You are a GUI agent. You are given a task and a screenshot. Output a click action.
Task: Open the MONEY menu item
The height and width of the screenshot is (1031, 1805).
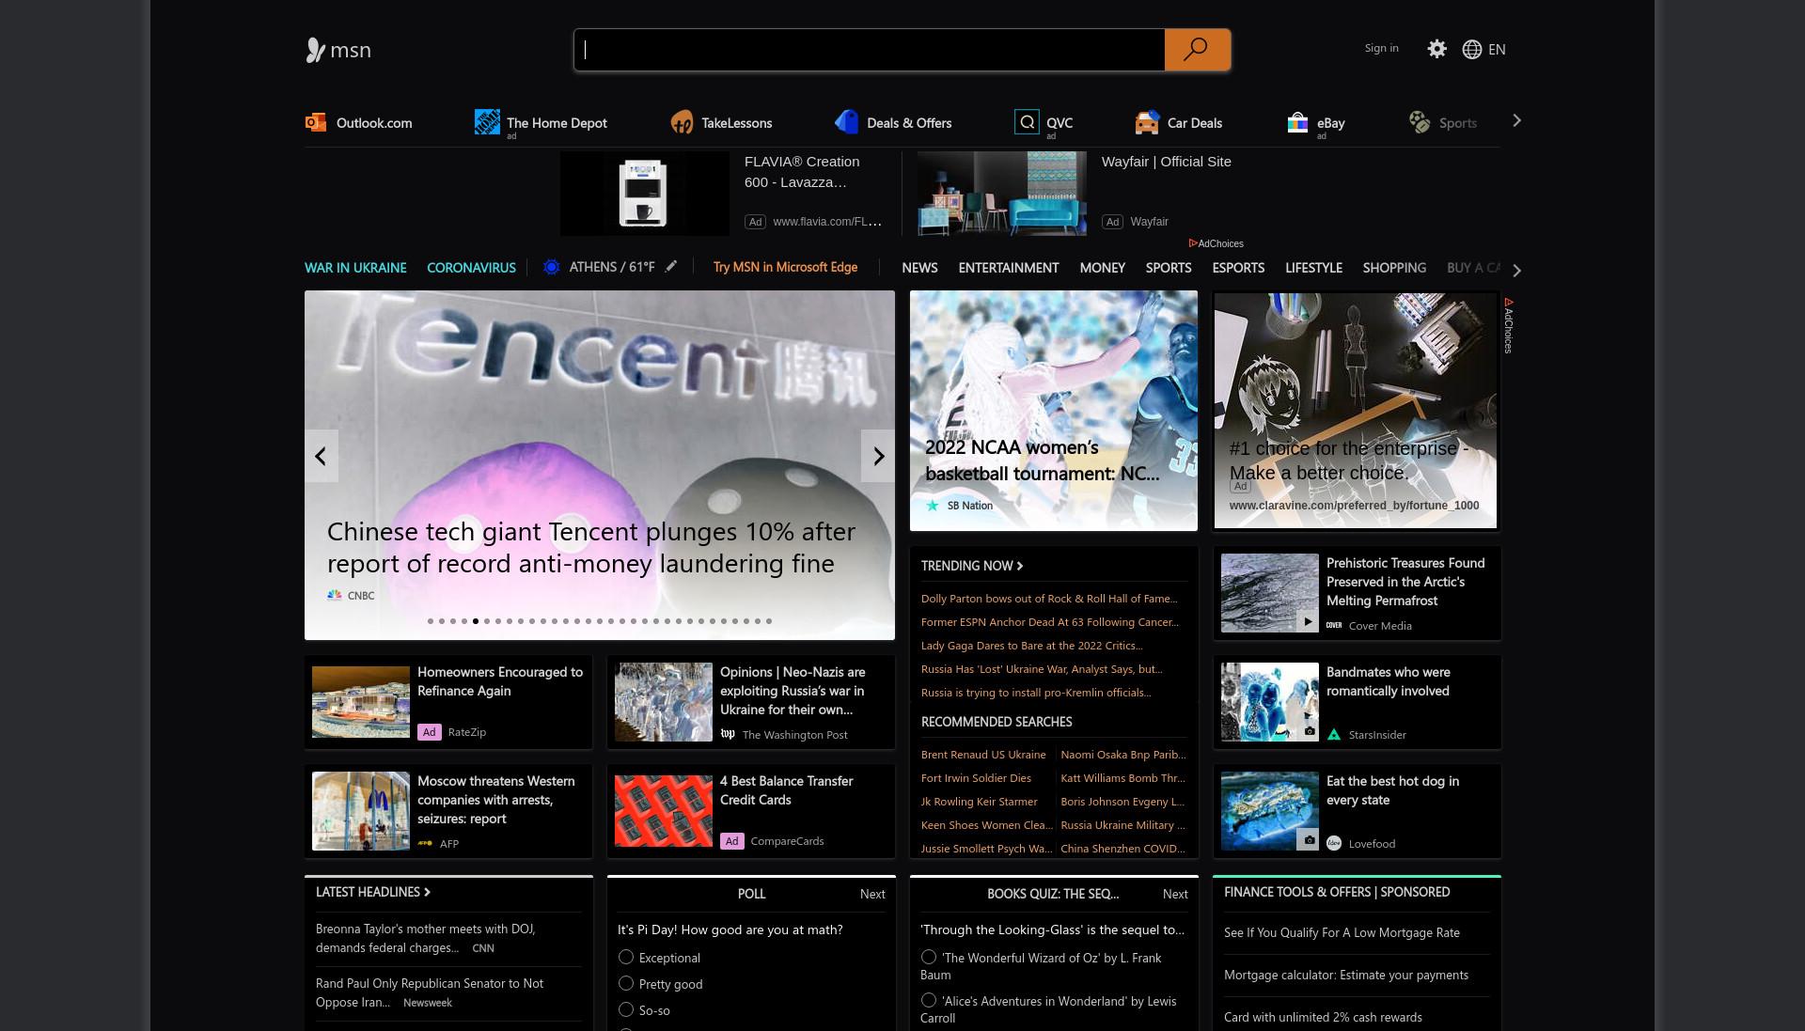point(1102,268)
